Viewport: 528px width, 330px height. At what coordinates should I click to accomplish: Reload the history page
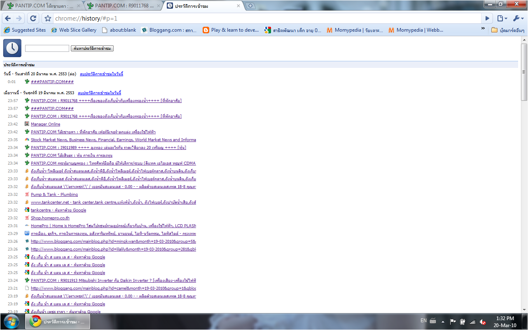(x=33, y=19)
